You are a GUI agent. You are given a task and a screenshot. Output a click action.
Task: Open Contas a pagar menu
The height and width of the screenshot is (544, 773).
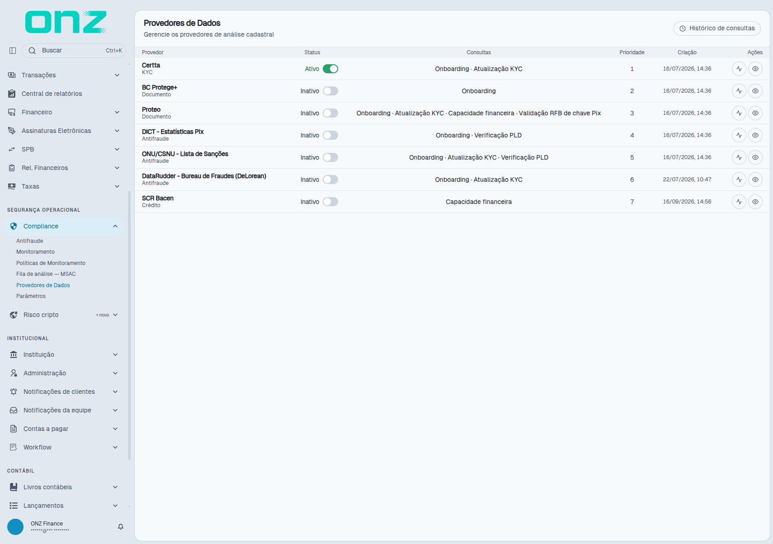(64, 429)
